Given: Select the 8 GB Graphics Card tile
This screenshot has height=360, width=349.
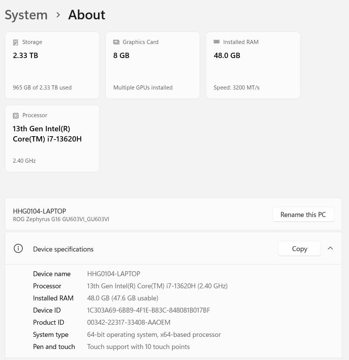Looking at the screenshot, I should (152, 65).
